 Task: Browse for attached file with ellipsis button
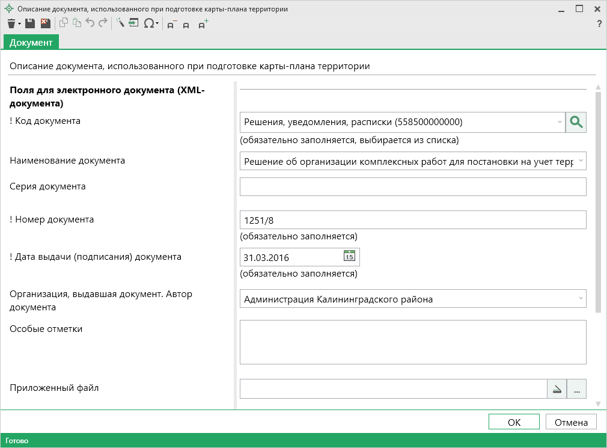click(x=576, y=389)
